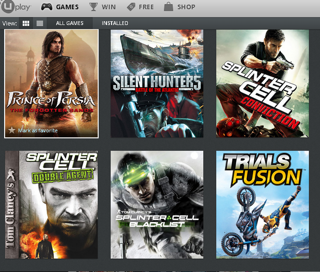Open Trials Fusion game cover
Viewport: 320px width, 272px height.
263,205
